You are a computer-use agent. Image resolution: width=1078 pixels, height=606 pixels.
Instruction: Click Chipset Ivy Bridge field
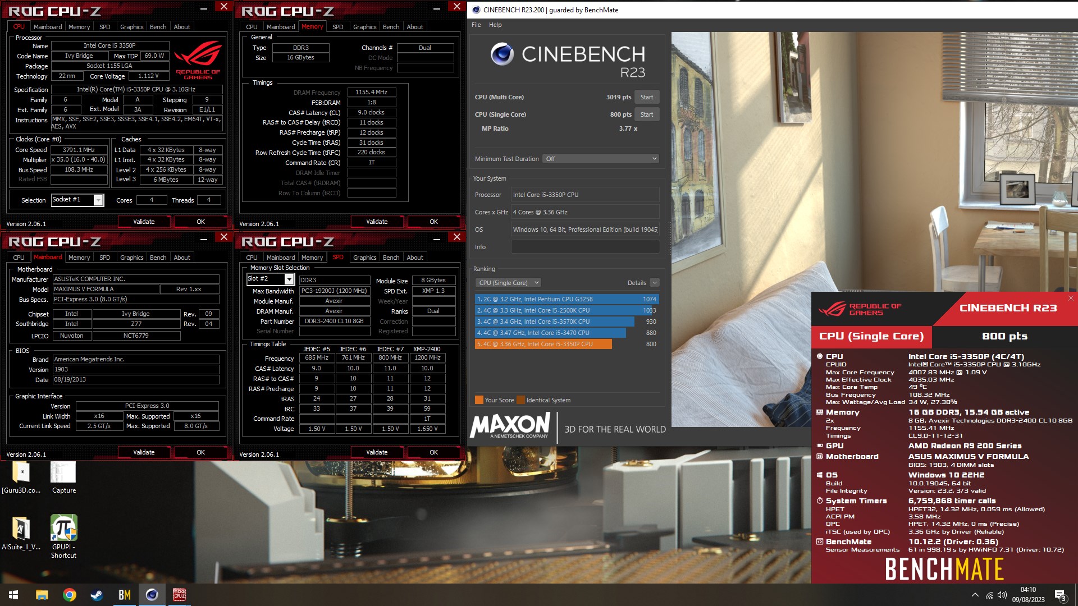(135, 314)
